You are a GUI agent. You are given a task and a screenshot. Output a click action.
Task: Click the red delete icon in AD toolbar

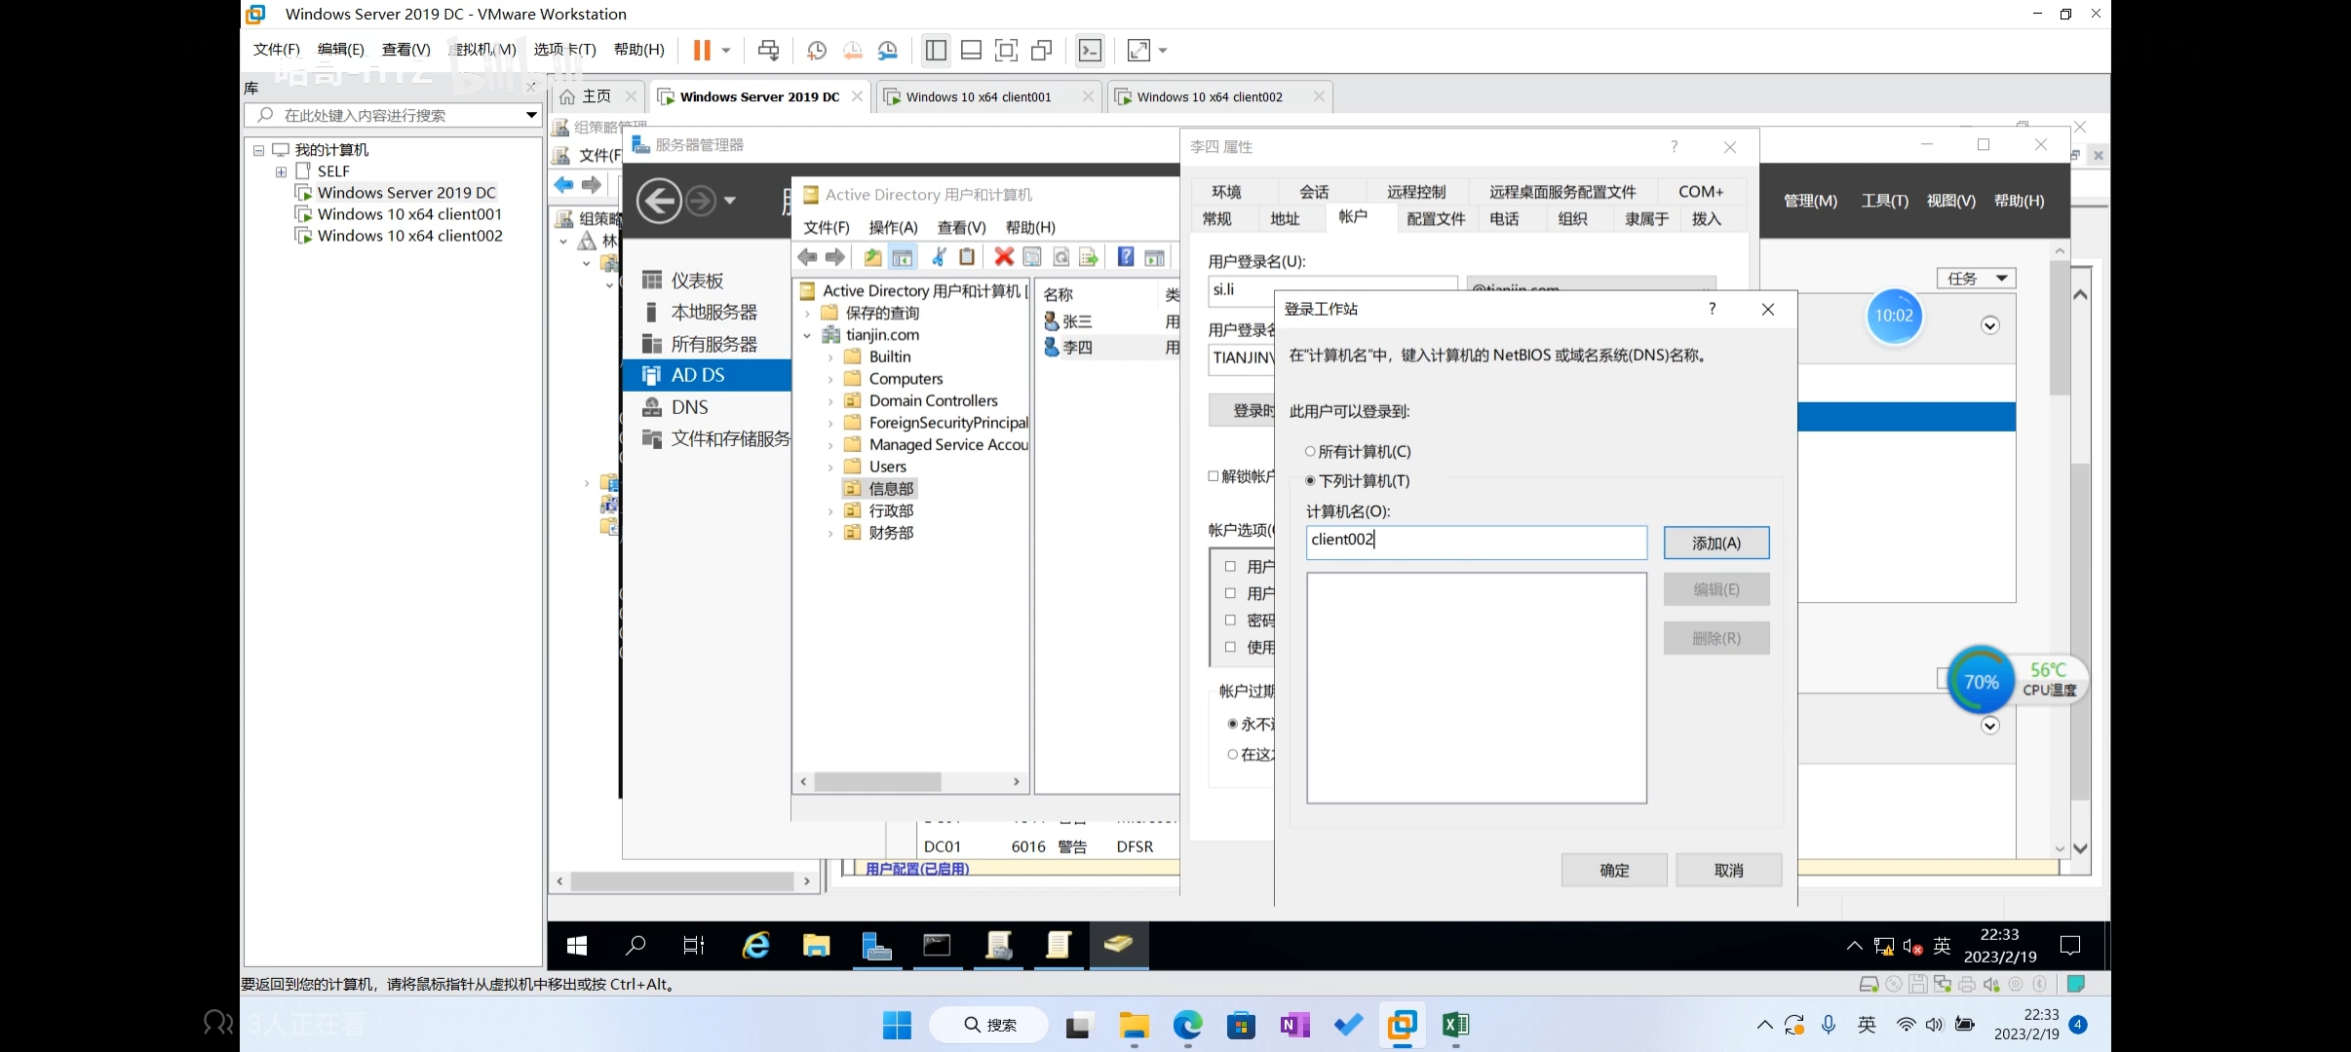pyautogui.click(x=1003, y=257)
